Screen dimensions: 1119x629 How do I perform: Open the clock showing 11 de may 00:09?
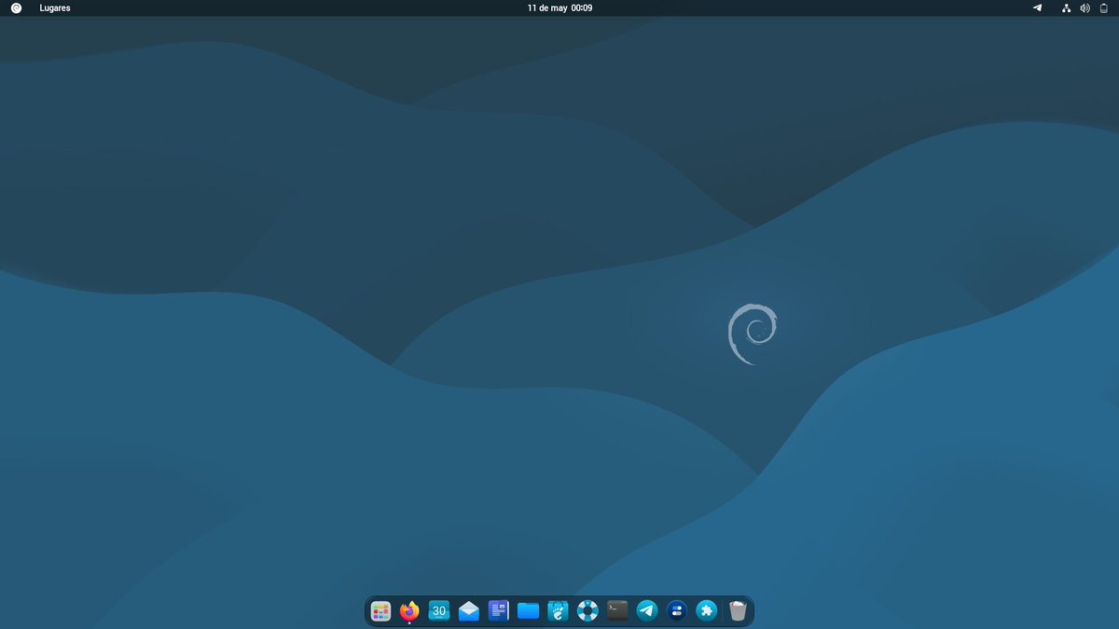point(559,7)
